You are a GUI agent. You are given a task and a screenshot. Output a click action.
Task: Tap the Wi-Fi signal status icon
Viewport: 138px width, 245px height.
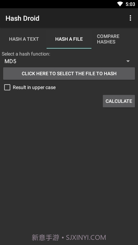click(x=120, y=4)
